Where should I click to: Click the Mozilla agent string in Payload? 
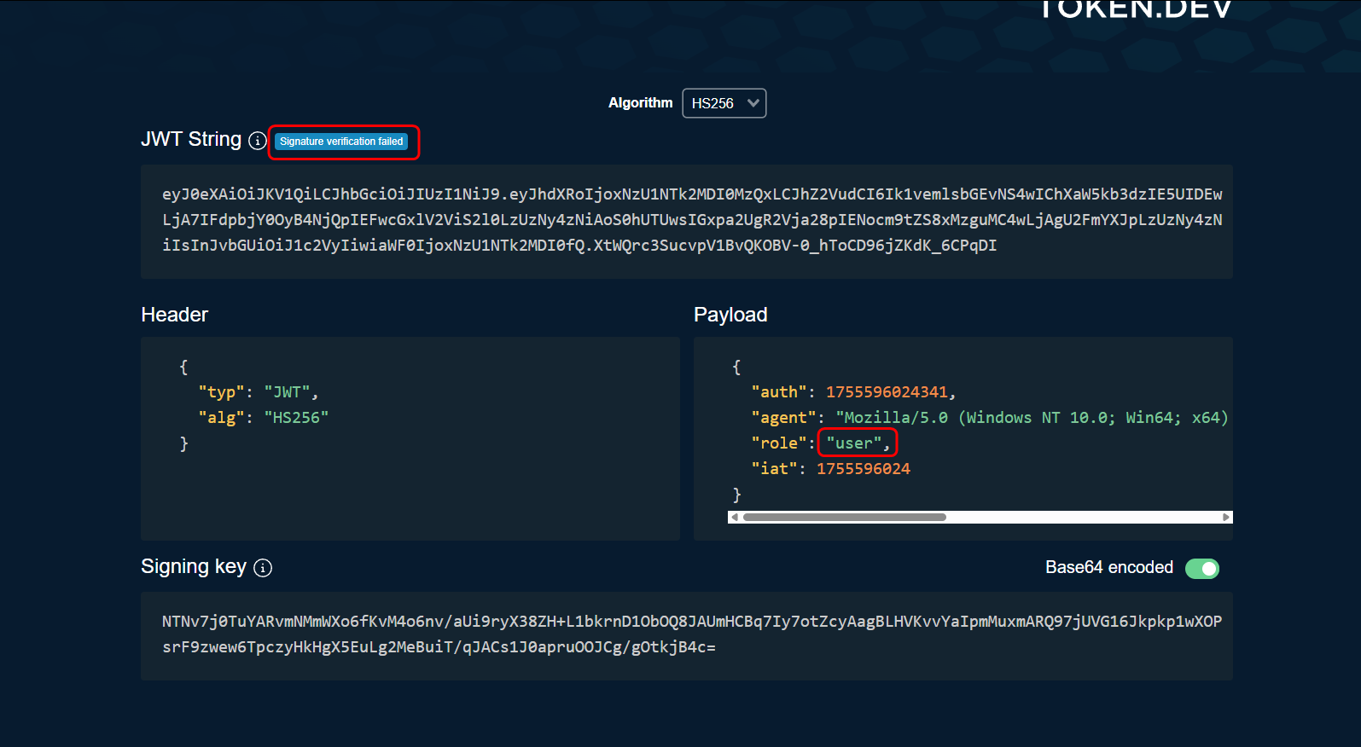(1031, 418)
